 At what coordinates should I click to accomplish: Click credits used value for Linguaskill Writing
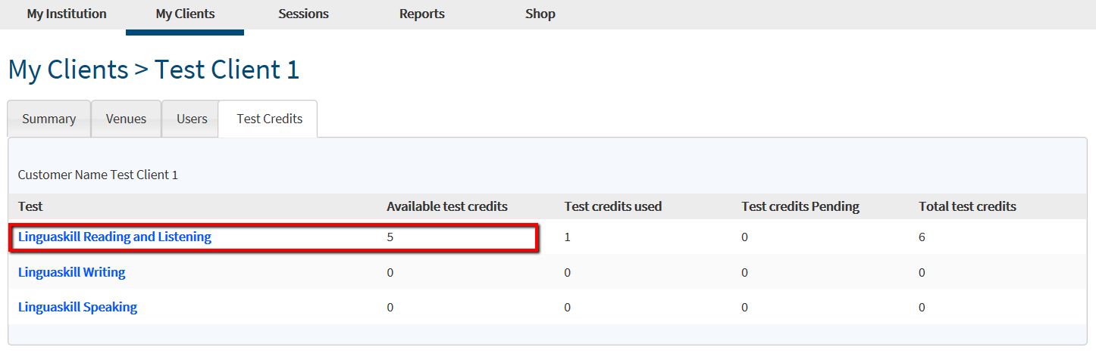coord(568,272)
